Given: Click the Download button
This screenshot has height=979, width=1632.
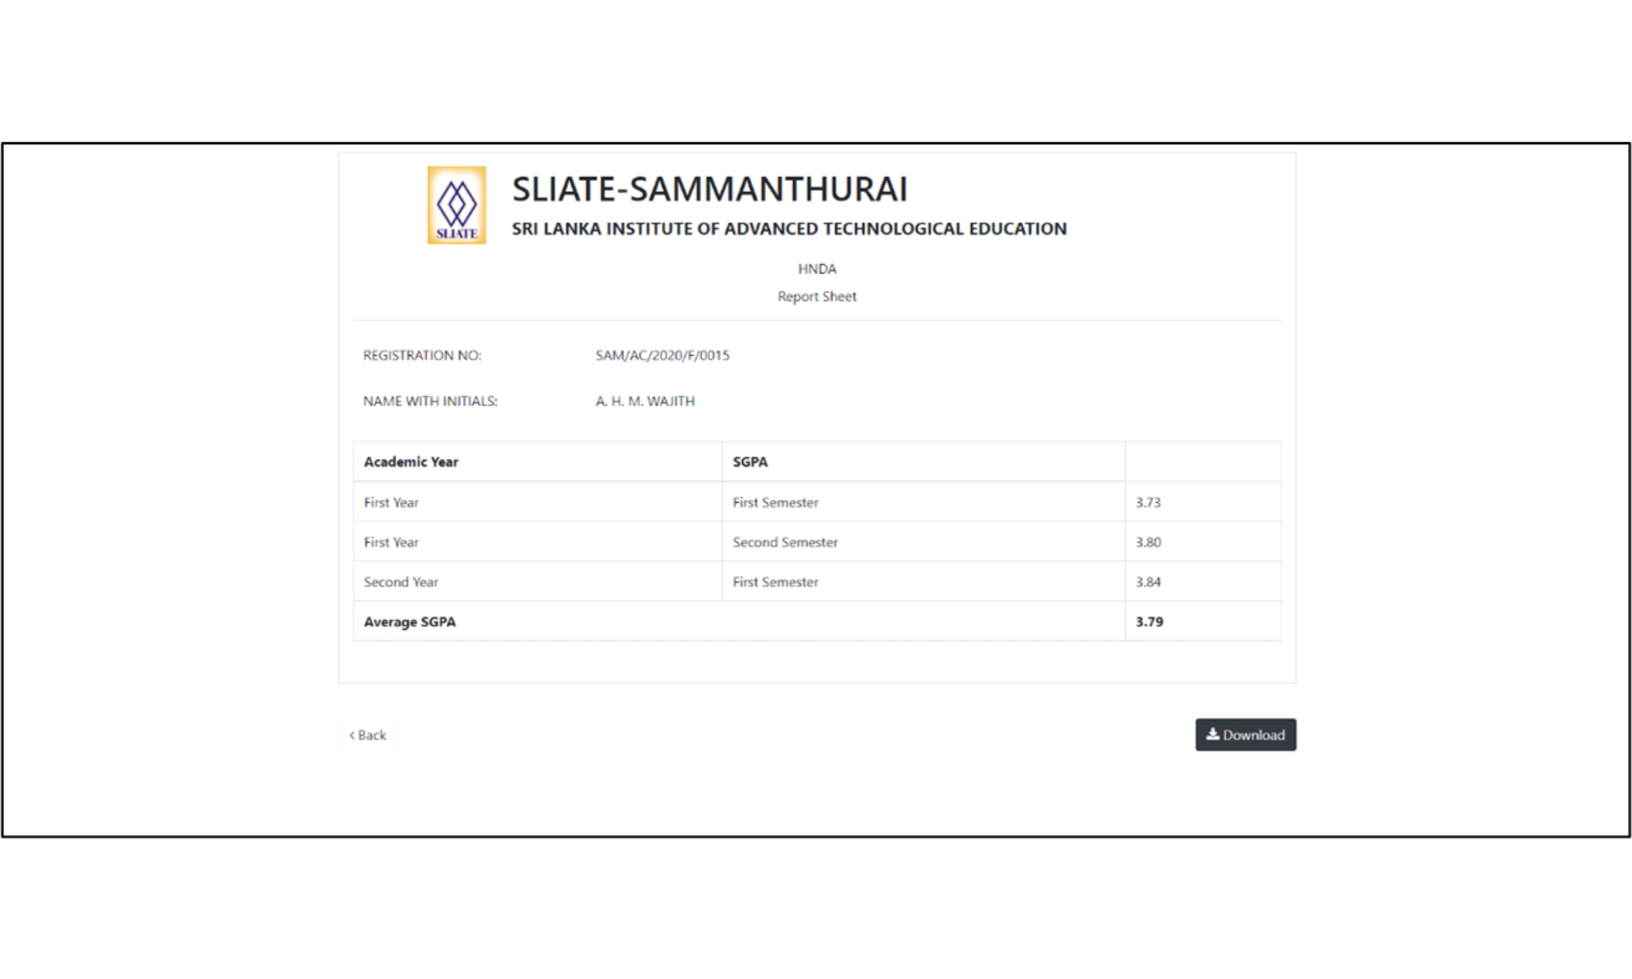Looking at the screenshot, I should click(x=1245, y=734).
